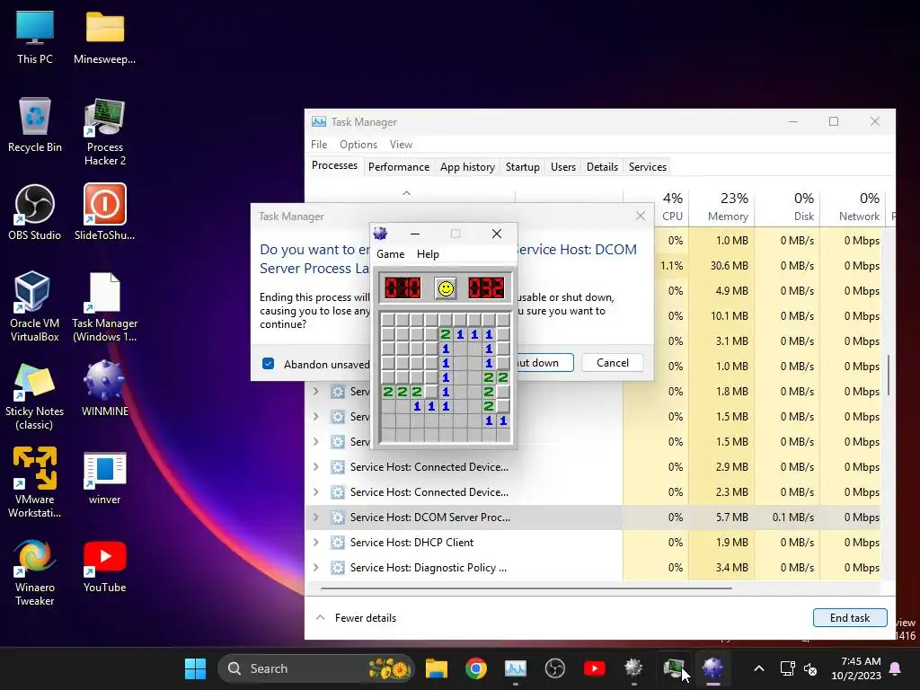Image resolution: width=920 pixels, height=690 pixels.
Task: Select the YouTube desktop shortcut
Action: click(x=104, y=567)
